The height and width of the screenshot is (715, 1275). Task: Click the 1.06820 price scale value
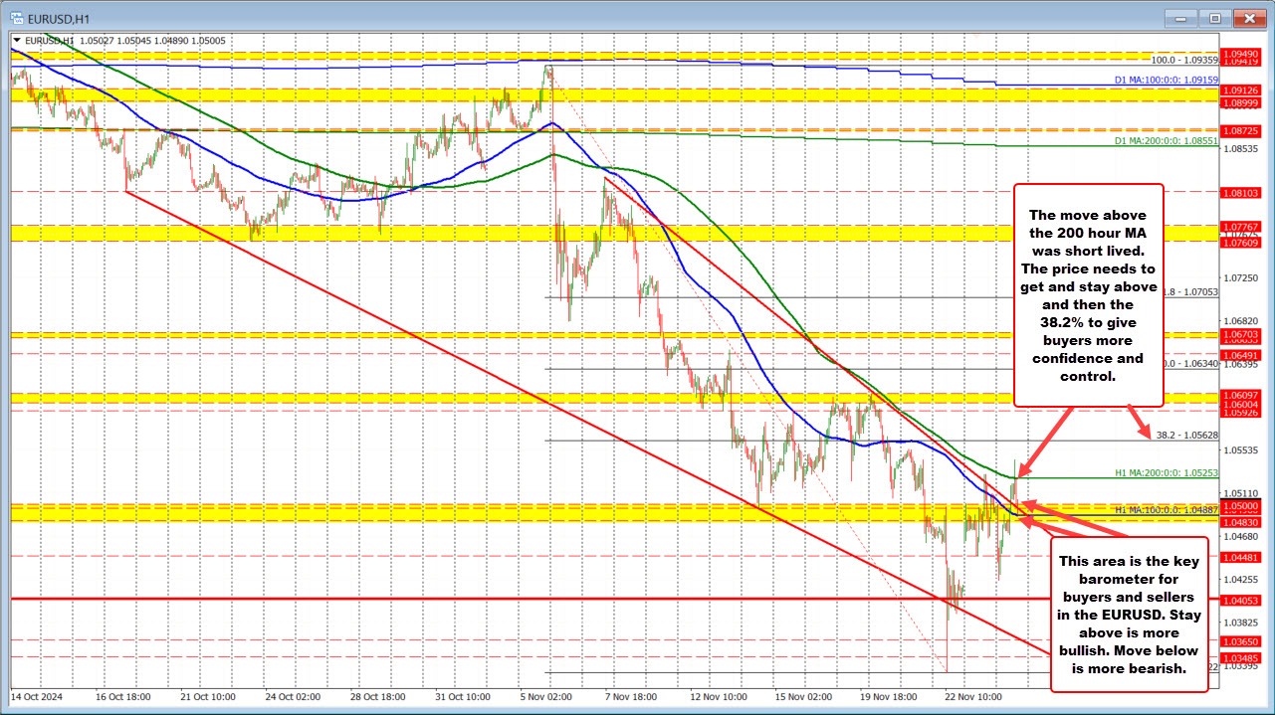pyautogui.click(x=1240, y=320)
